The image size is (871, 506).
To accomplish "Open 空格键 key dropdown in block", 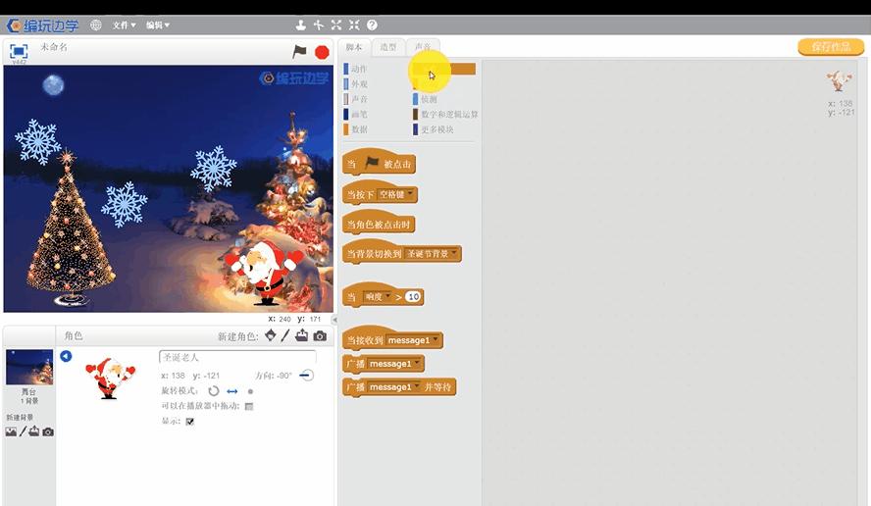I will point(397,194).
